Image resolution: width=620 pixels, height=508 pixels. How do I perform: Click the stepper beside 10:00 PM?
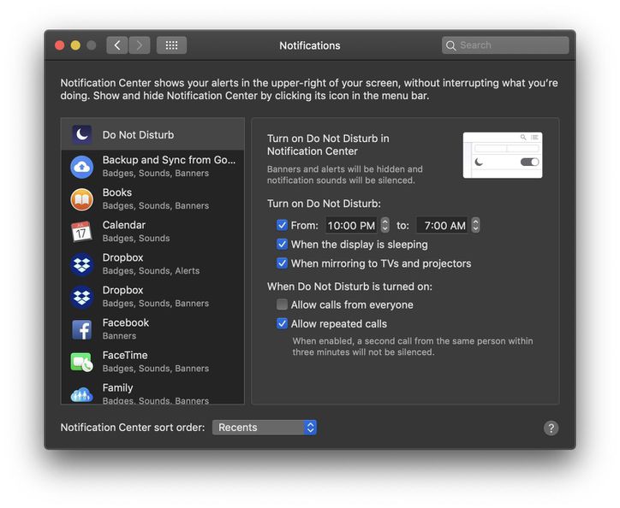[x=385, y=226]
